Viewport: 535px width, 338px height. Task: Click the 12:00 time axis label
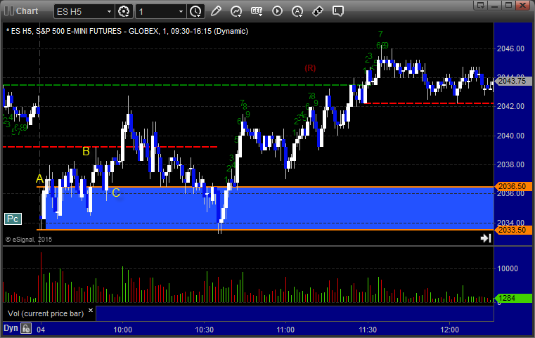[x=450, y=330]
